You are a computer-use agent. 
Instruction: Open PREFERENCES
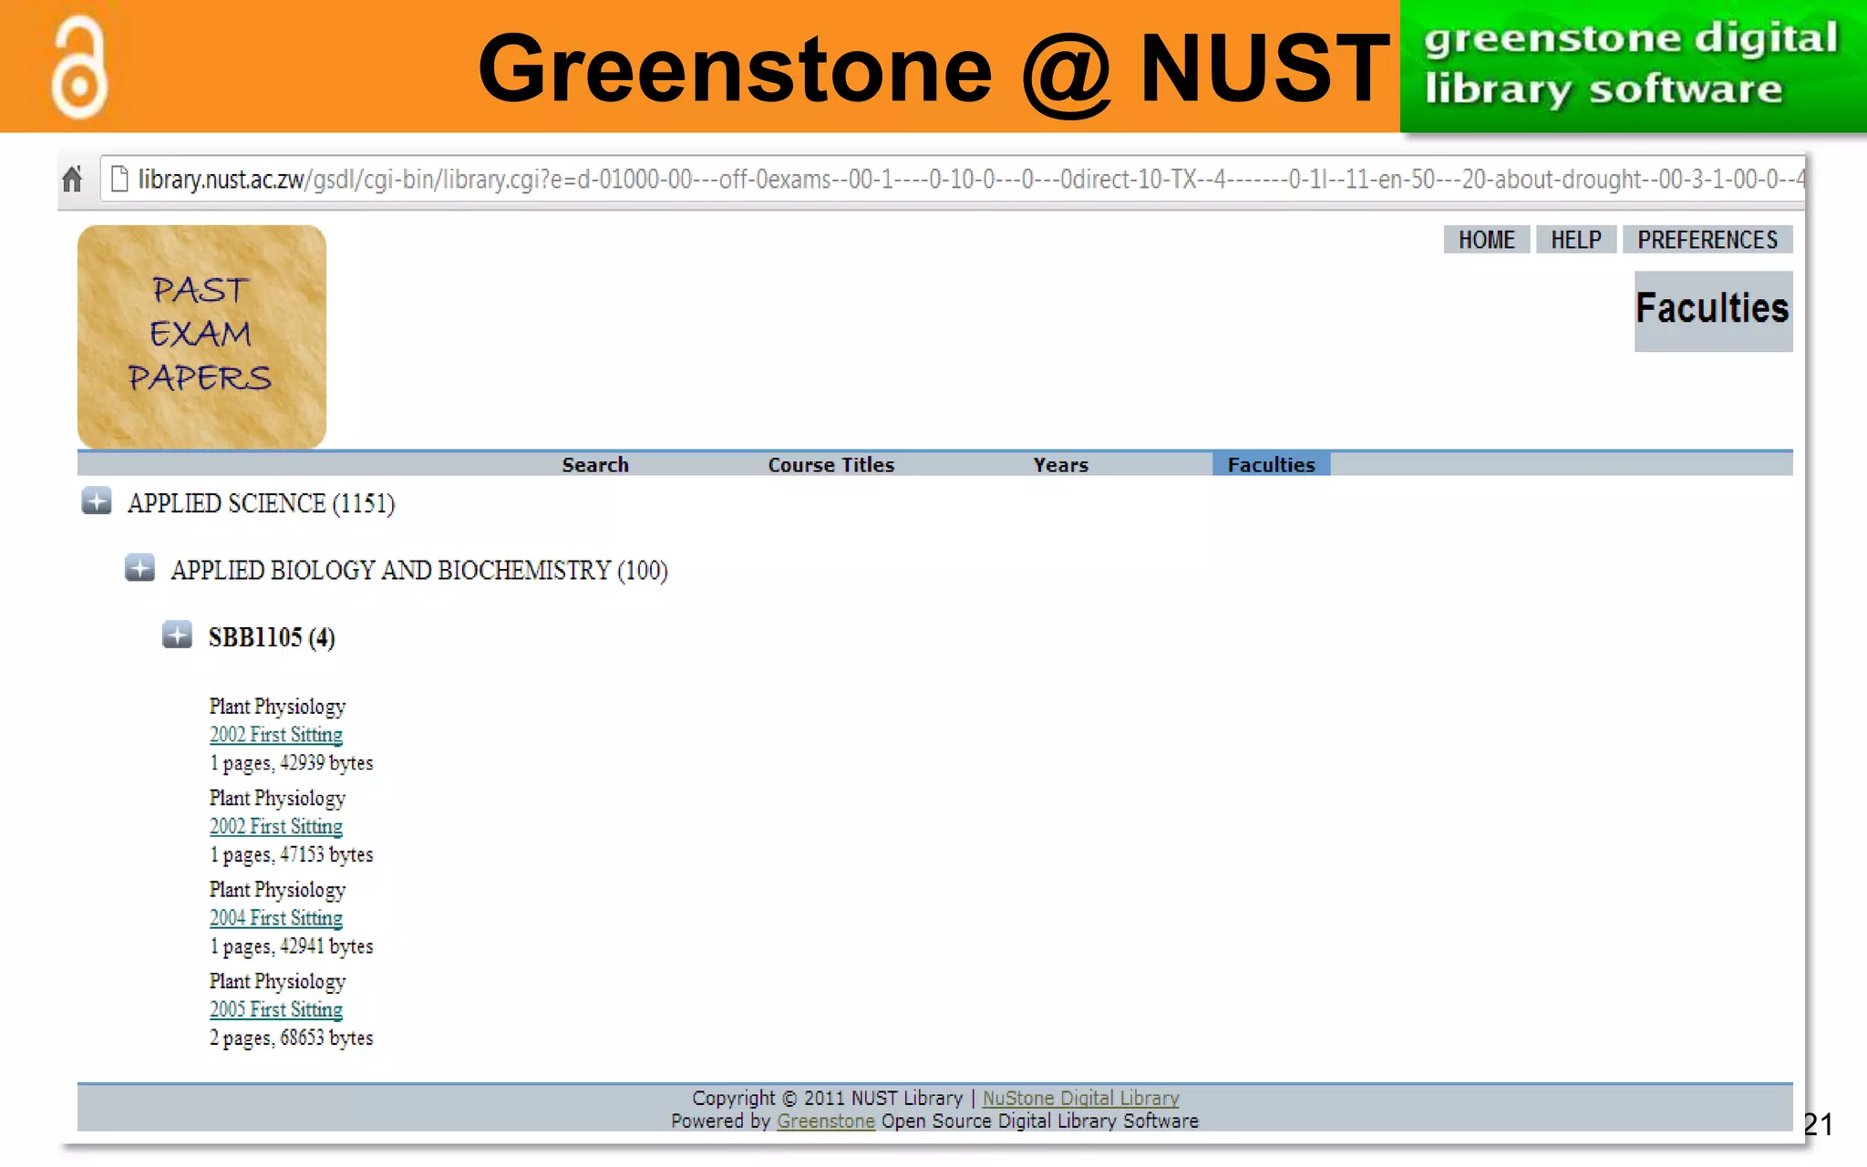click(x=1707, y=240)
